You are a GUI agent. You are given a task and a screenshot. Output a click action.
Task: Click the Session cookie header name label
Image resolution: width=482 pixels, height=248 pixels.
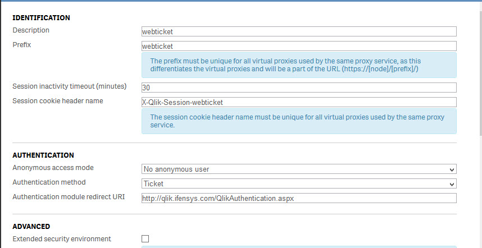point(58,101)
